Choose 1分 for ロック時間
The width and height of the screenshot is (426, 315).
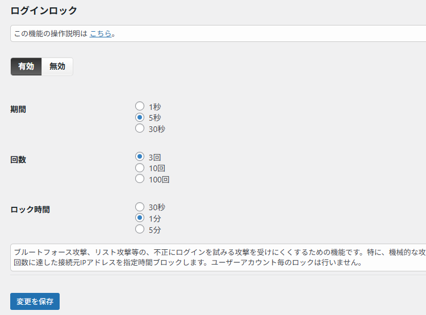(x=140, y=218)
